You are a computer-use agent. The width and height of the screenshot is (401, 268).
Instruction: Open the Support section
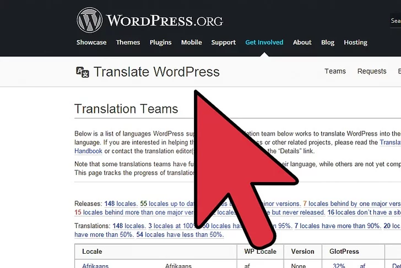pos(223,42)
